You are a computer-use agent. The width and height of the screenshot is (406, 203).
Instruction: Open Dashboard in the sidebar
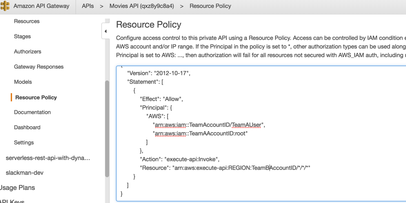pos(27,127)
